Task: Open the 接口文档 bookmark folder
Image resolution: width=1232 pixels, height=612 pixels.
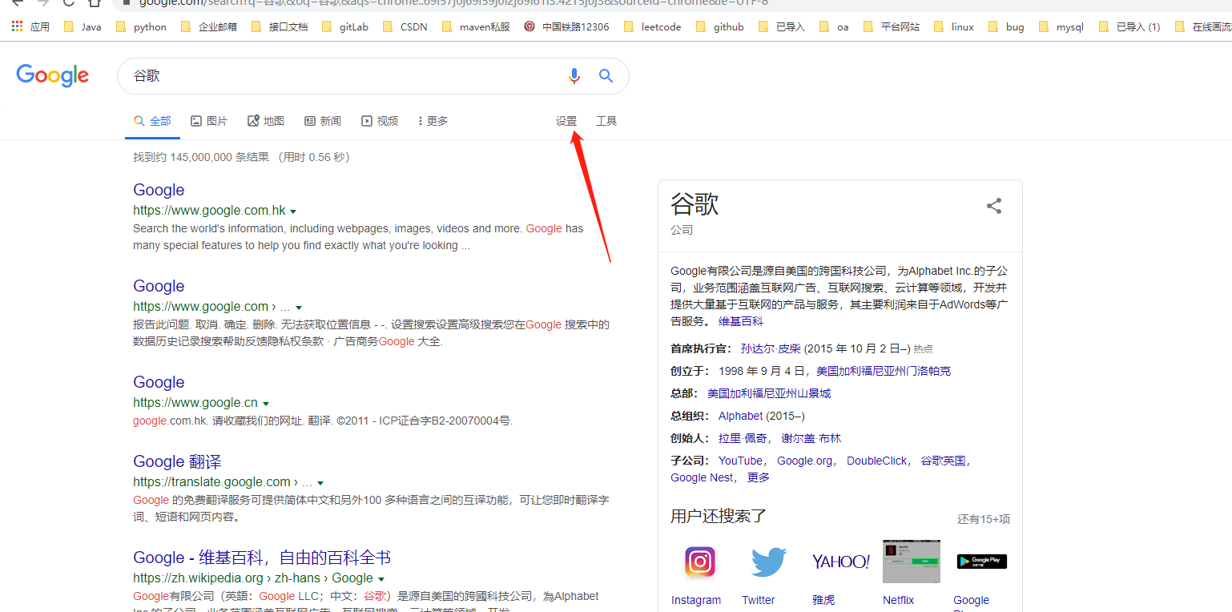Action: tap(280, 26)
